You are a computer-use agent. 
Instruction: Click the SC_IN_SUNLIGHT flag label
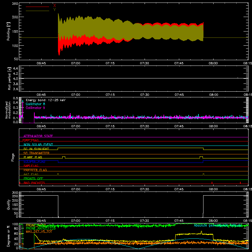36,149
